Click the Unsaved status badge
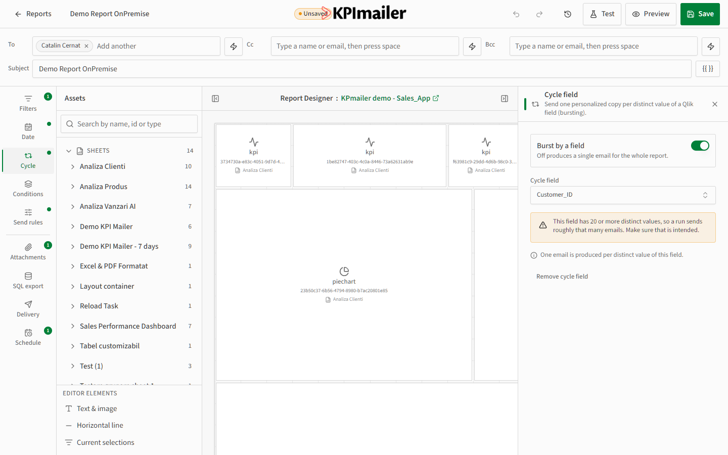This screenshot has height=455, width=728. (312, 14)
